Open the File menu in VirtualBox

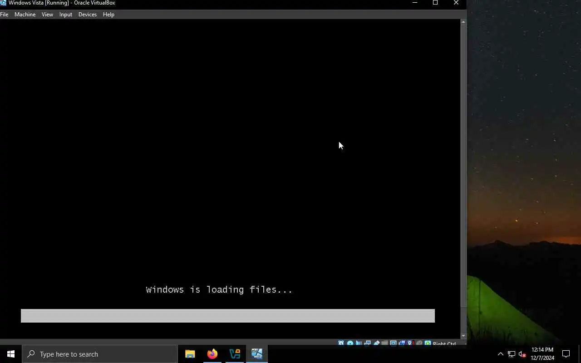click(4, 15)
